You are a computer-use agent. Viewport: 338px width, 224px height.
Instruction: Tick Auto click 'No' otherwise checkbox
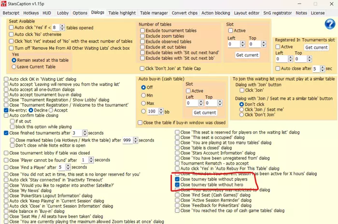click(x=11, y=34)
